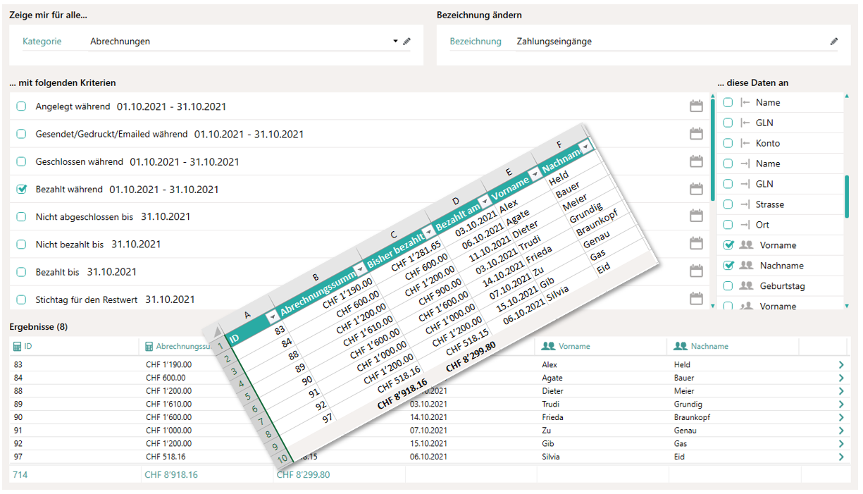Expand result row for Silvia Eid
The height and width of the screenshot is (494, 863).
click(841, 457)
